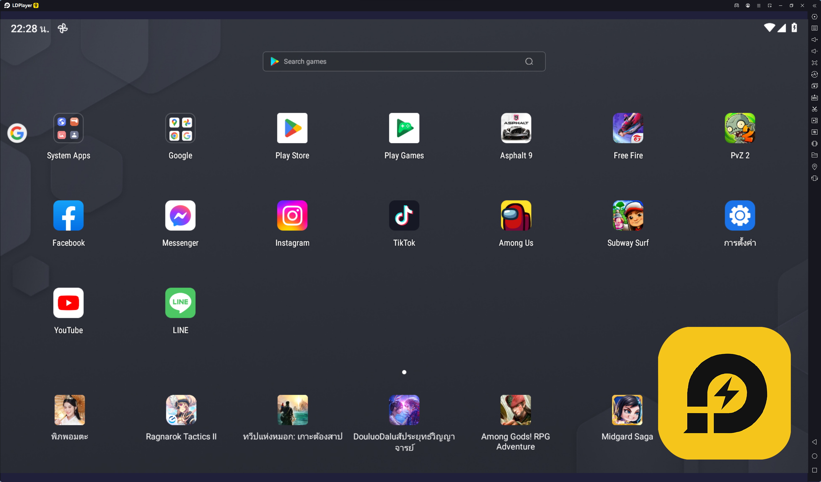This screenshot has width=821, height=482.
Task: Increase emulator volume from the sidebar
Action: point(815,39)
